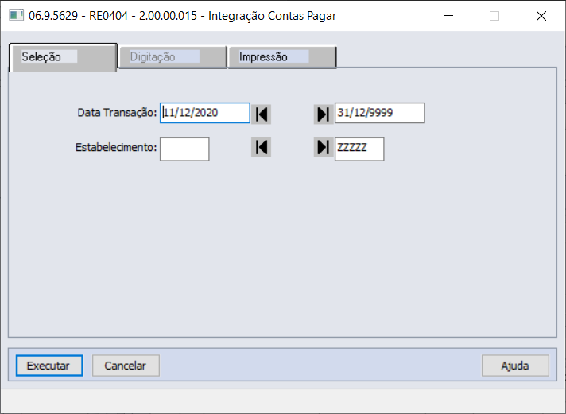The width and height of the screenshot is (566, 414).
Task: Click the Executar button
Action: click(49, 366)
